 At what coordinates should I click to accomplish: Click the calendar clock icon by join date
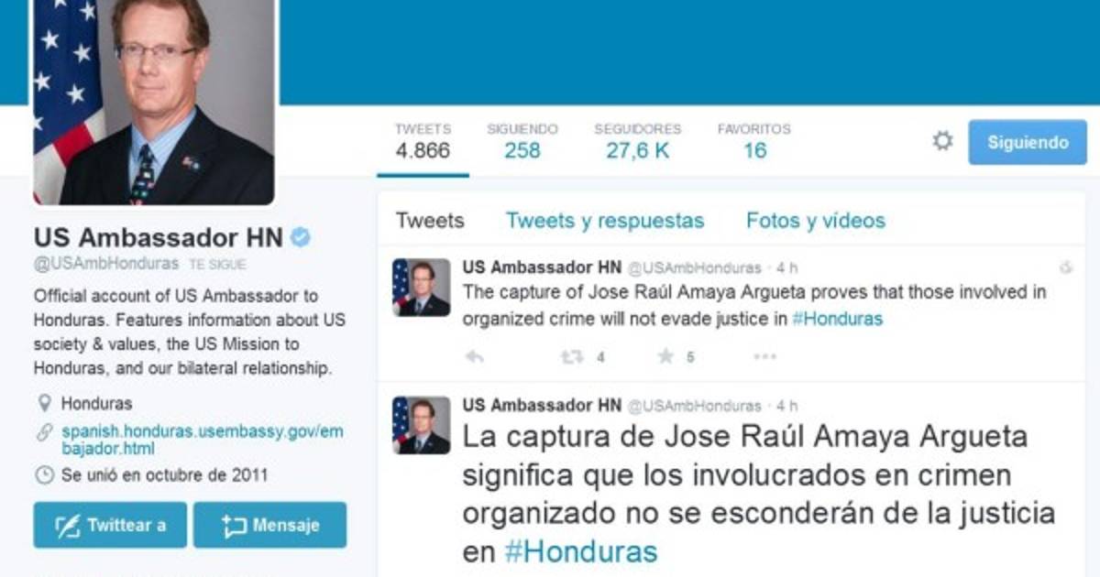pos(43,475)
